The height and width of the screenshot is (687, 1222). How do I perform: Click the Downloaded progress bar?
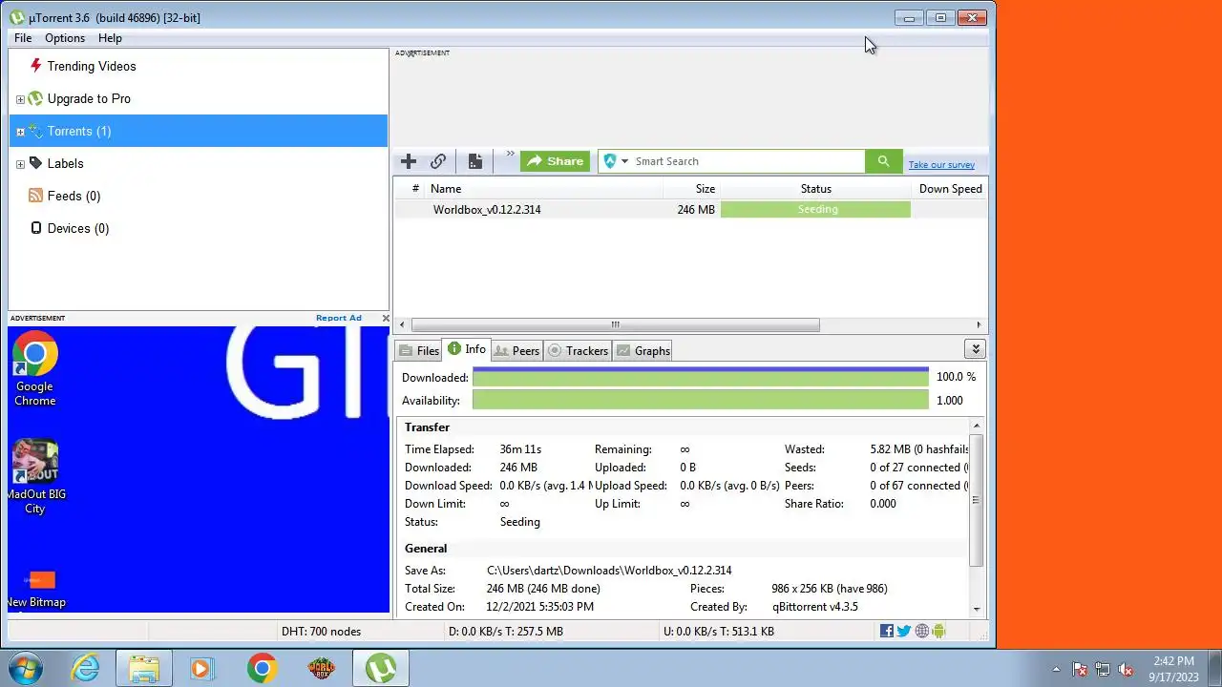(701, 378)
